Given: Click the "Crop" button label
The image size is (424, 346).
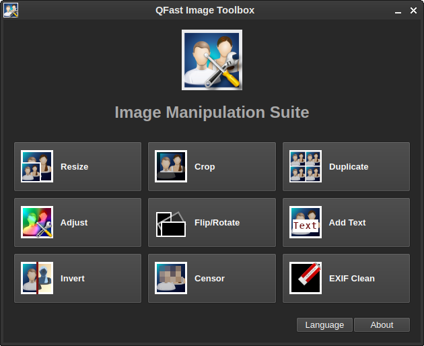Looking at the screenshot, I should click(205, 167).
